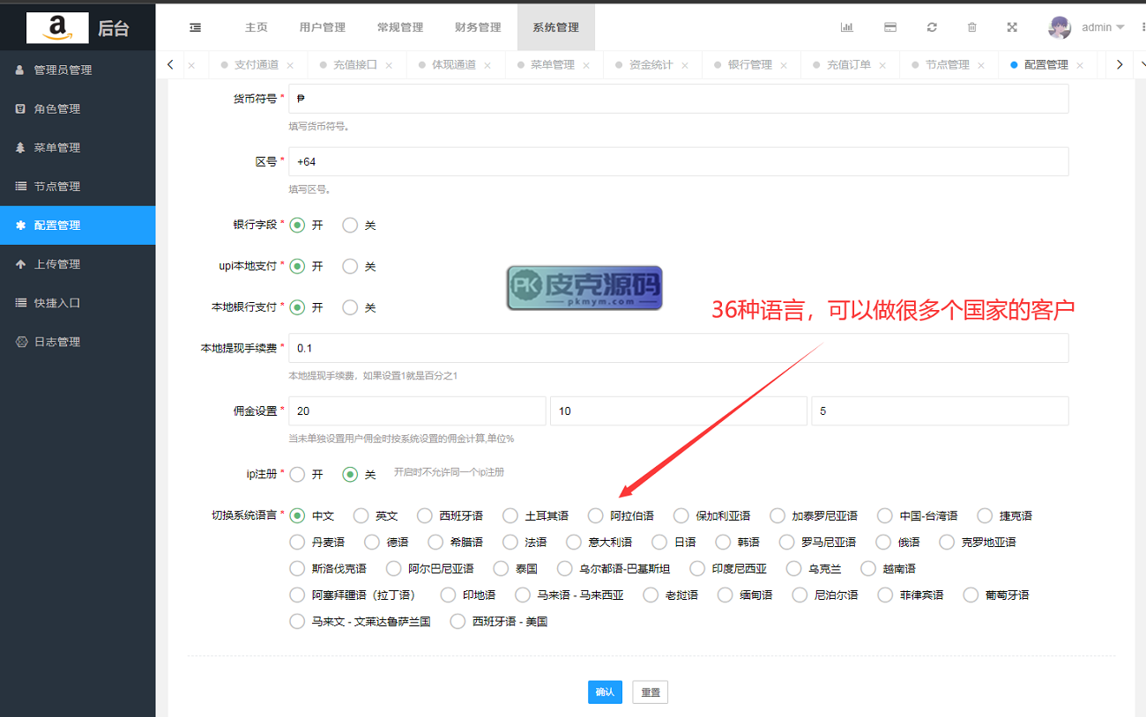Image resolution: width=1146 pixels, height=717 pixels.
Task: Select 英文 as system language
Action: pyautogui.click(x=361, y=516)
